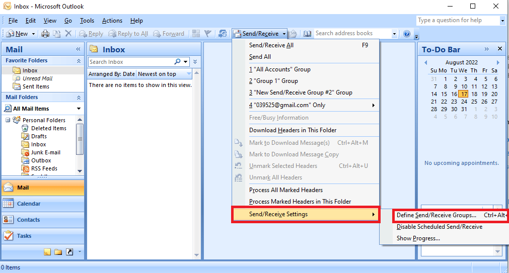Image resolution: width=509 pixels, height=273 pixels.
Task: Open Sent Items favorite folder
Action: [x=36, y=86]
